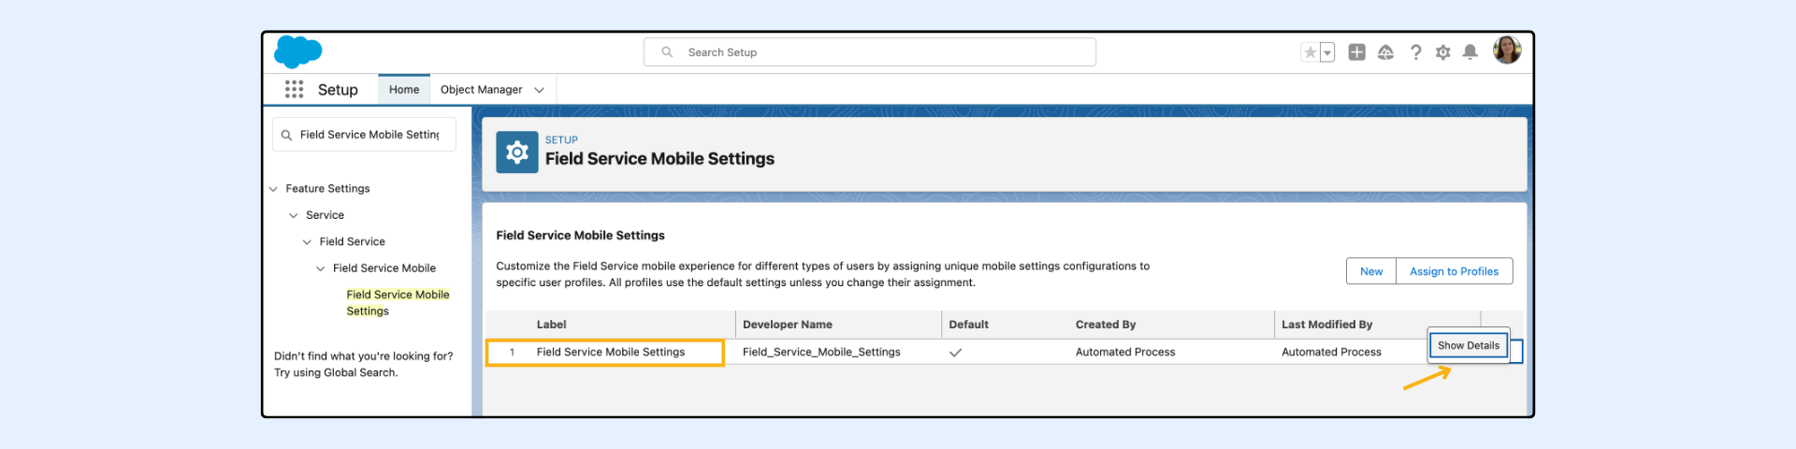Click the Trailhead guidance icon
This screenshot has width=1796, height=449.
click(x=1385, y=52)
